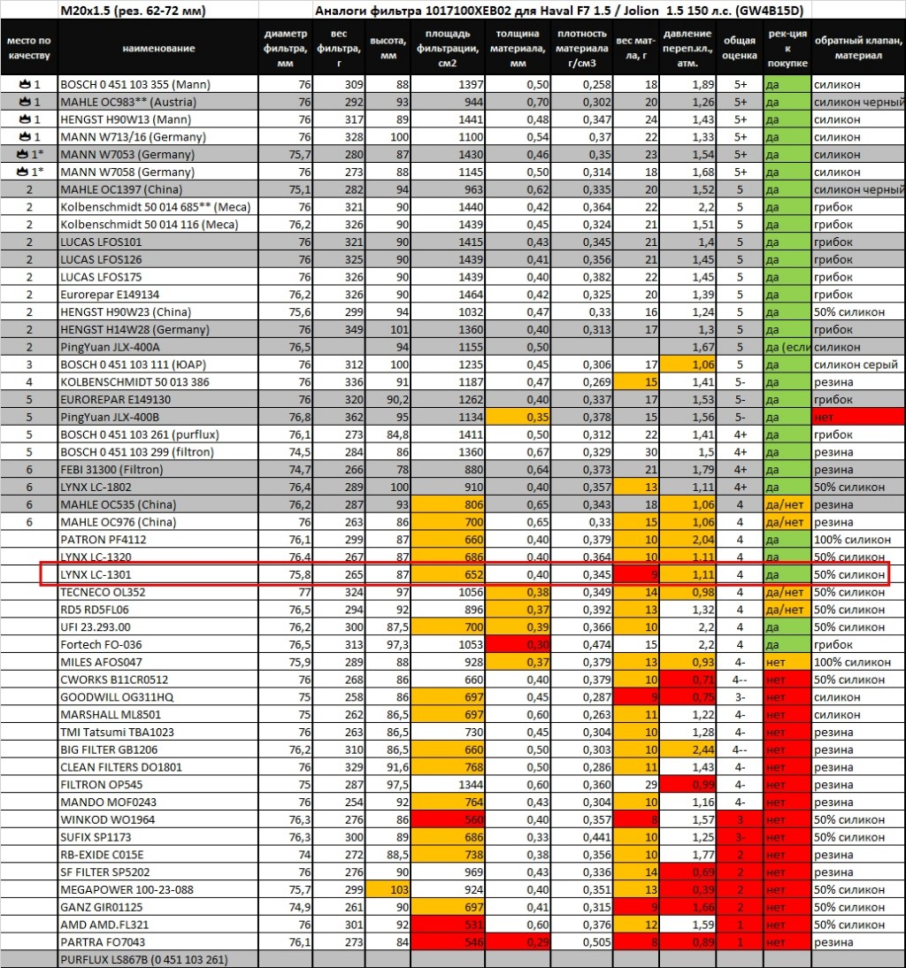Click the red 'нет' valve cell in the PingYuan JLX-400B row

tap(858, 417)
